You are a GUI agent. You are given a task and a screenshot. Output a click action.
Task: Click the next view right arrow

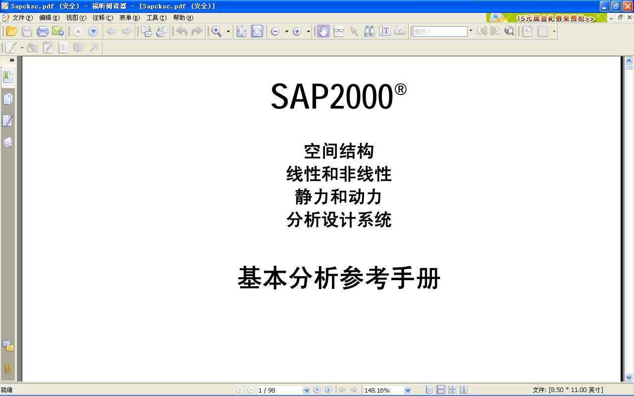pos(127,31)
